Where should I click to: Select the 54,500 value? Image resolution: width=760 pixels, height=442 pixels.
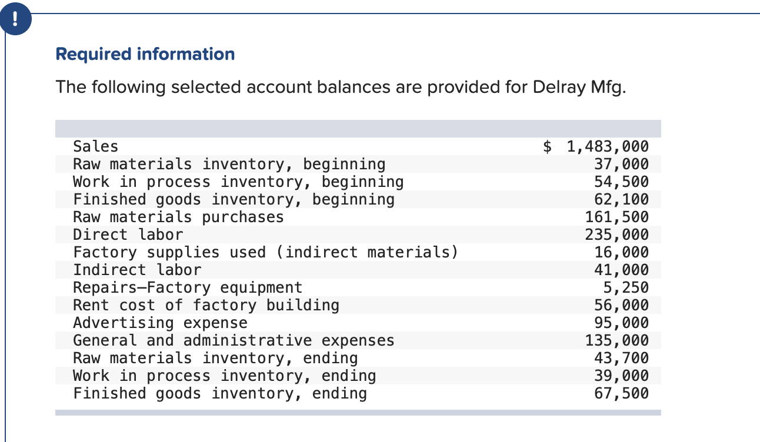coord(622,182)
